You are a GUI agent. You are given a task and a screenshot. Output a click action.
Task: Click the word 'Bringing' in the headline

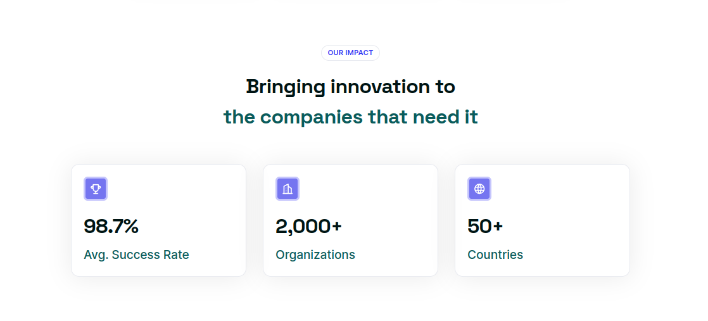pyautogui.click(x=286, y=87)
